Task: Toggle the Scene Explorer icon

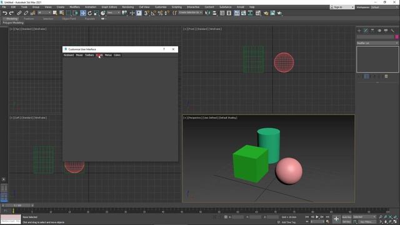Action: pos(222,13)
